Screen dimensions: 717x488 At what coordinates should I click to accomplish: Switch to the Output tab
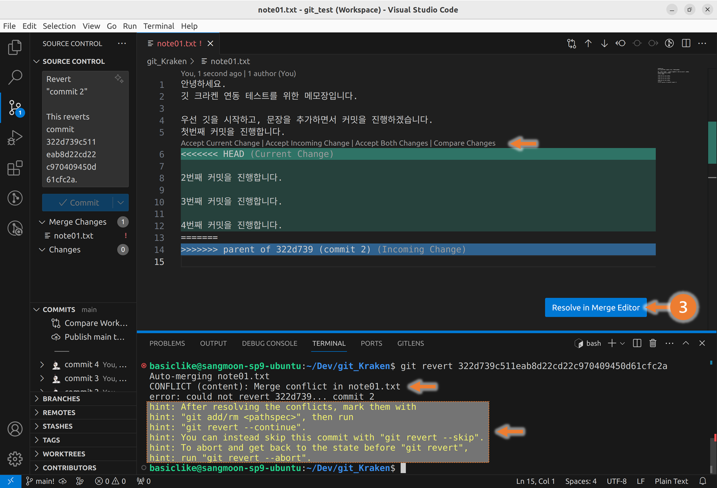[213, 343]
